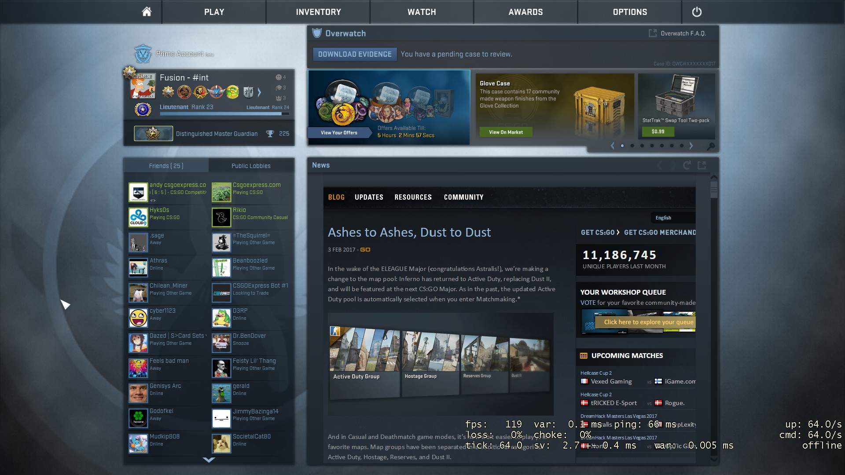
Task: Click View On Market for Glove Case
Action: [x=506, y=132]
